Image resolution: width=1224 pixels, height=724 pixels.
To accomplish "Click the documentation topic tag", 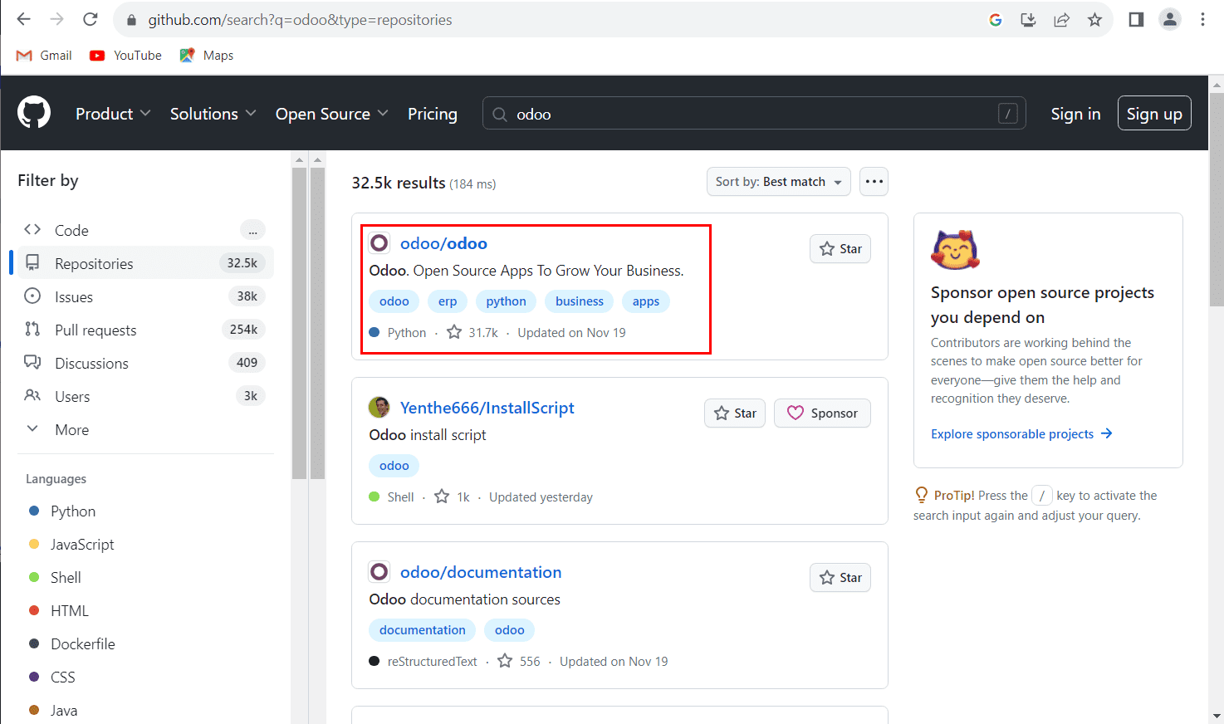I will [x=422, y=630].
